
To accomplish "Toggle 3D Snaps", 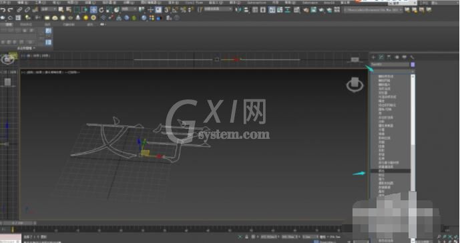I will coord(167,10).
